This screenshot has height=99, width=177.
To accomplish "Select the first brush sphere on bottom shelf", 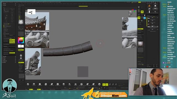I will tap(28, 84).
